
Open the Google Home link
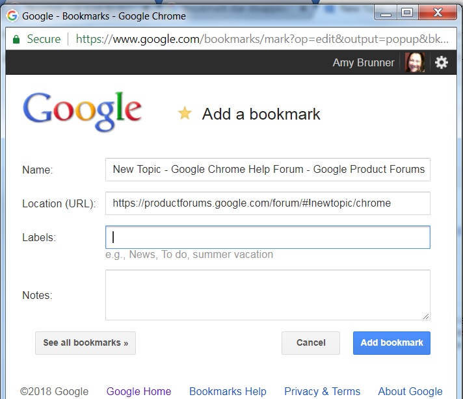(x=139, y=391)
